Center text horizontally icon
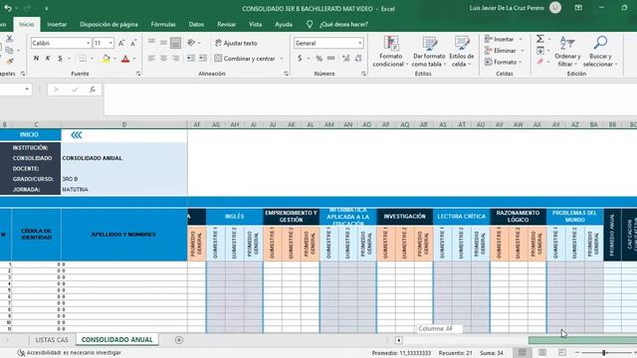This screenshot has height=358, width=637. (x=163, y=59)
